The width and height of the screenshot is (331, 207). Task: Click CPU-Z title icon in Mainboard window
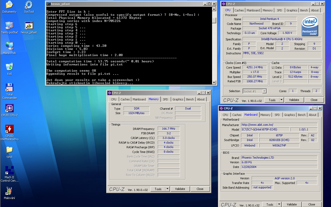click(x=221, y=108)
